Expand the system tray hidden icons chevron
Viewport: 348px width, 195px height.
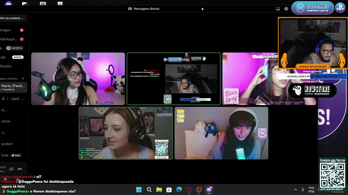click(296, 190)
